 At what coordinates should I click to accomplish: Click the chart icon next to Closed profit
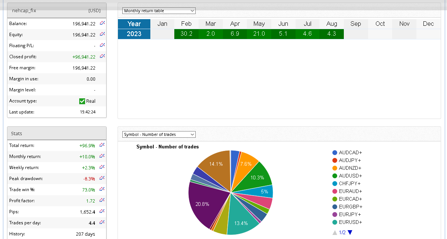102,56
